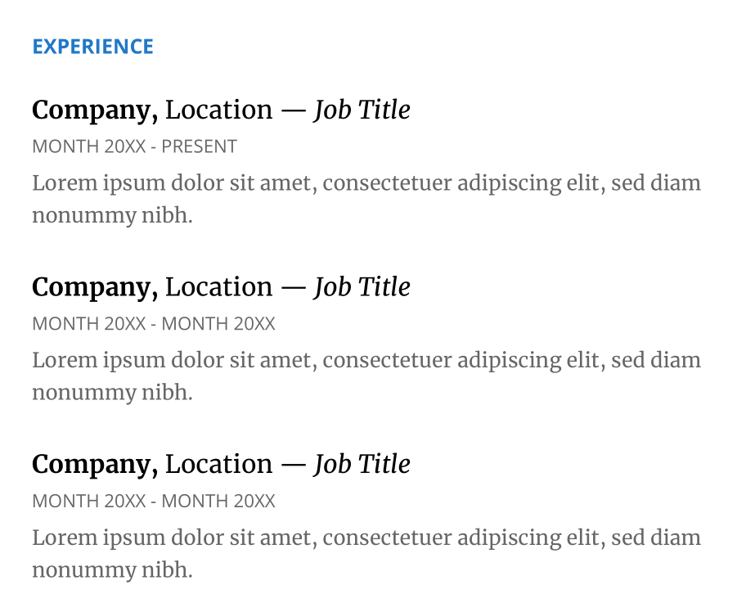Click the second entry's bold Company word
The width and height of the screenshot is (755, 612).
(x=95, y=289)
